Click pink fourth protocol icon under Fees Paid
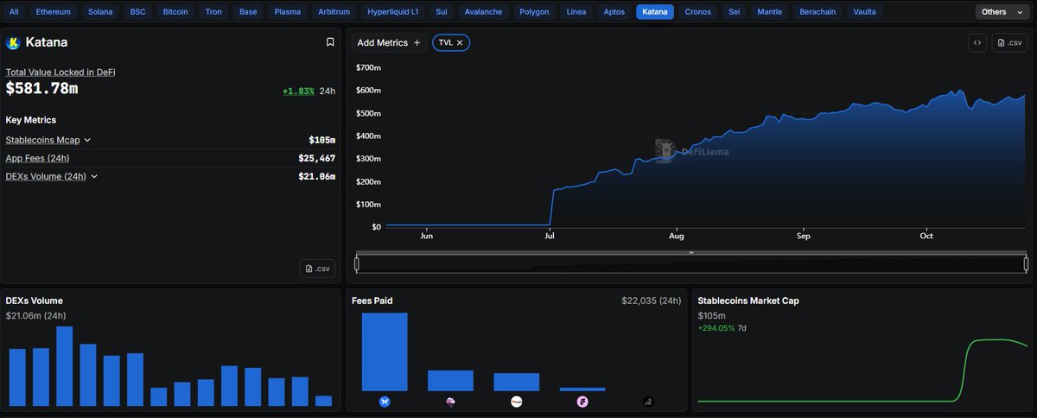 [582, 402]
